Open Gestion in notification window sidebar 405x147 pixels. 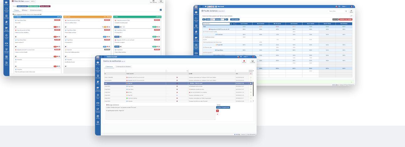click(98, 83)
